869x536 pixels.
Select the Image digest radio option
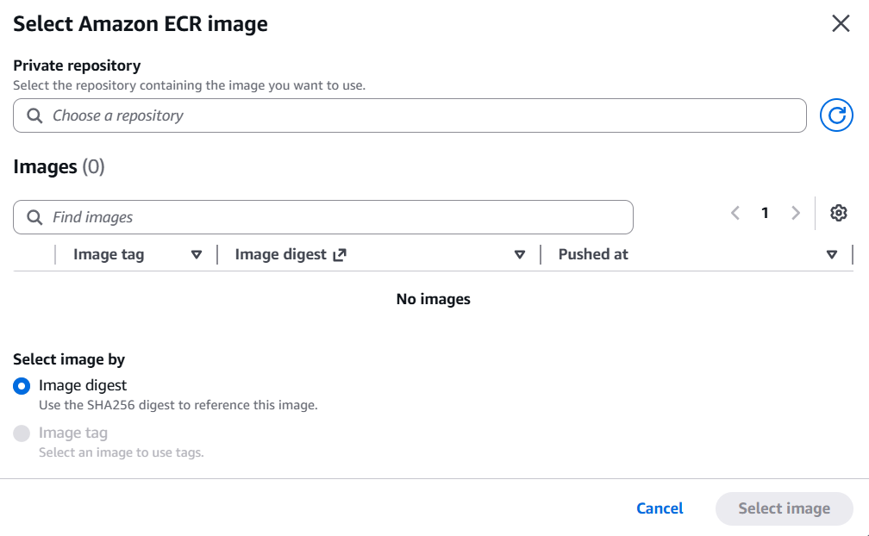(x=22, y=386)
